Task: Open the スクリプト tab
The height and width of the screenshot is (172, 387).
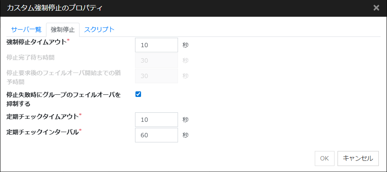Action: [99, 30]
